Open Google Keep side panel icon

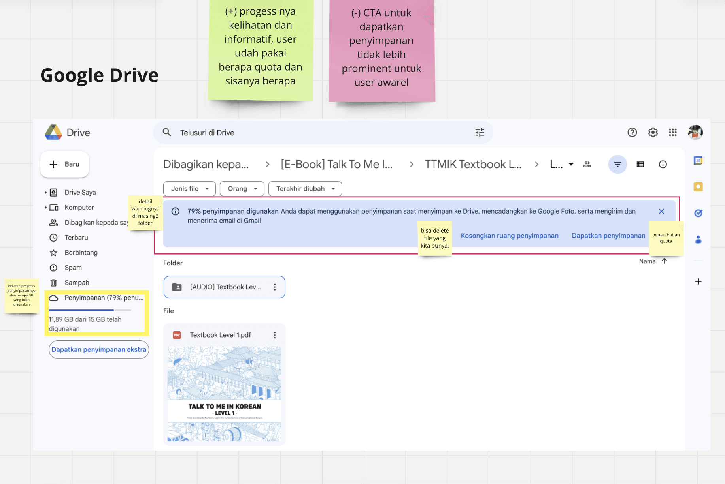pos(698,187)
